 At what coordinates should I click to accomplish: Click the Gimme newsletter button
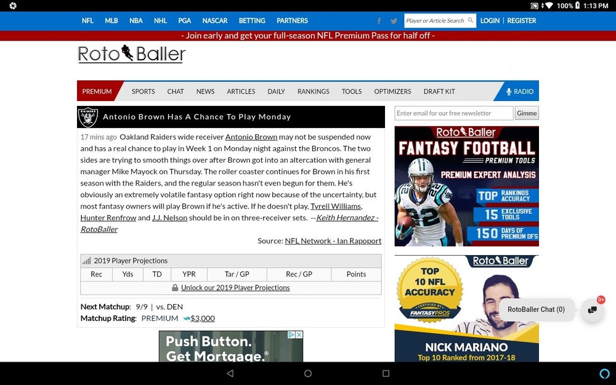pyautogui.click(x=527, y=113)
